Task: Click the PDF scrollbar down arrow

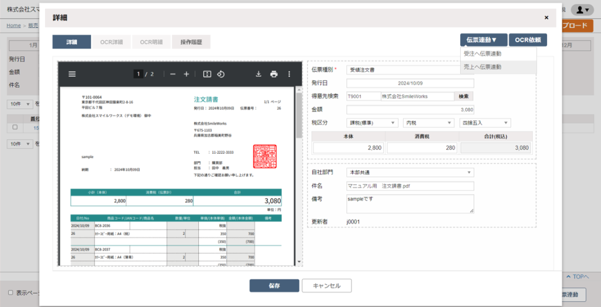Action: [x=299, y=262]
